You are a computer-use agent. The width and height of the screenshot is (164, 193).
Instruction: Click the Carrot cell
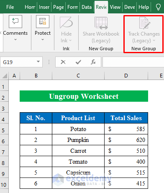click(x=78, y=151)
